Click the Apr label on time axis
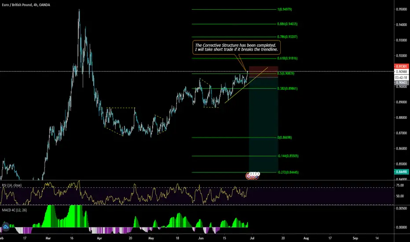This screenshot has height=242, width=410. point(99,238)
